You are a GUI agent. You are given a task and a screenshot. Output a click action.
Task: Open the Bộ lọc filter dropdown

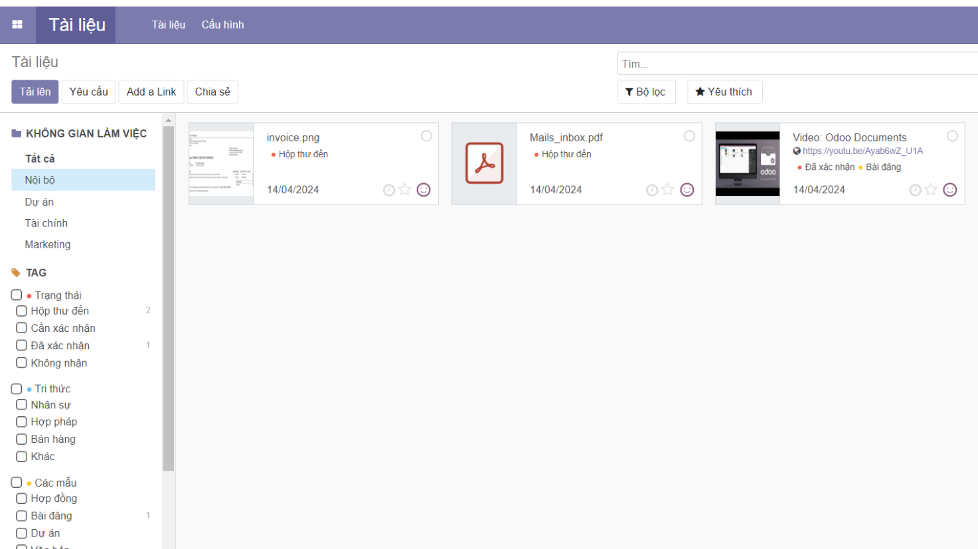point(645,92)
